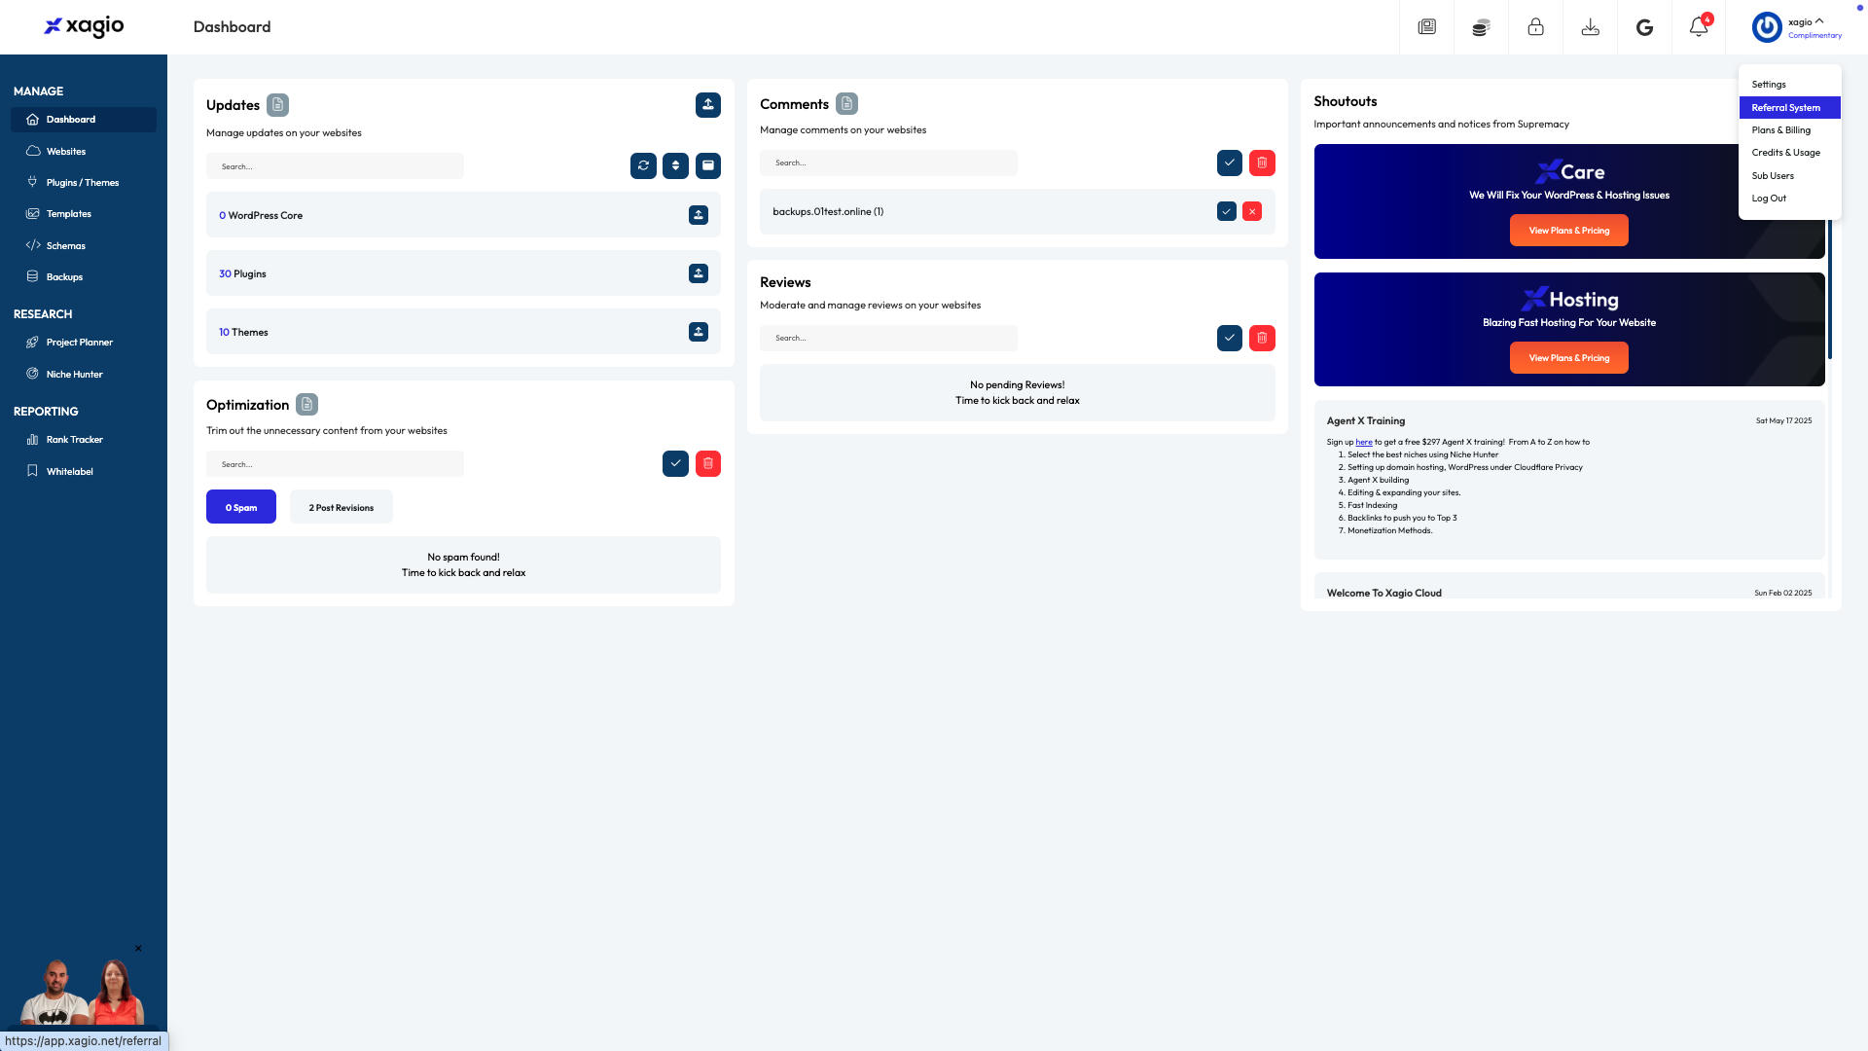Open Backups in sidebar
This screenshot has width=1868, height=1051.
(x=84, y=277)
